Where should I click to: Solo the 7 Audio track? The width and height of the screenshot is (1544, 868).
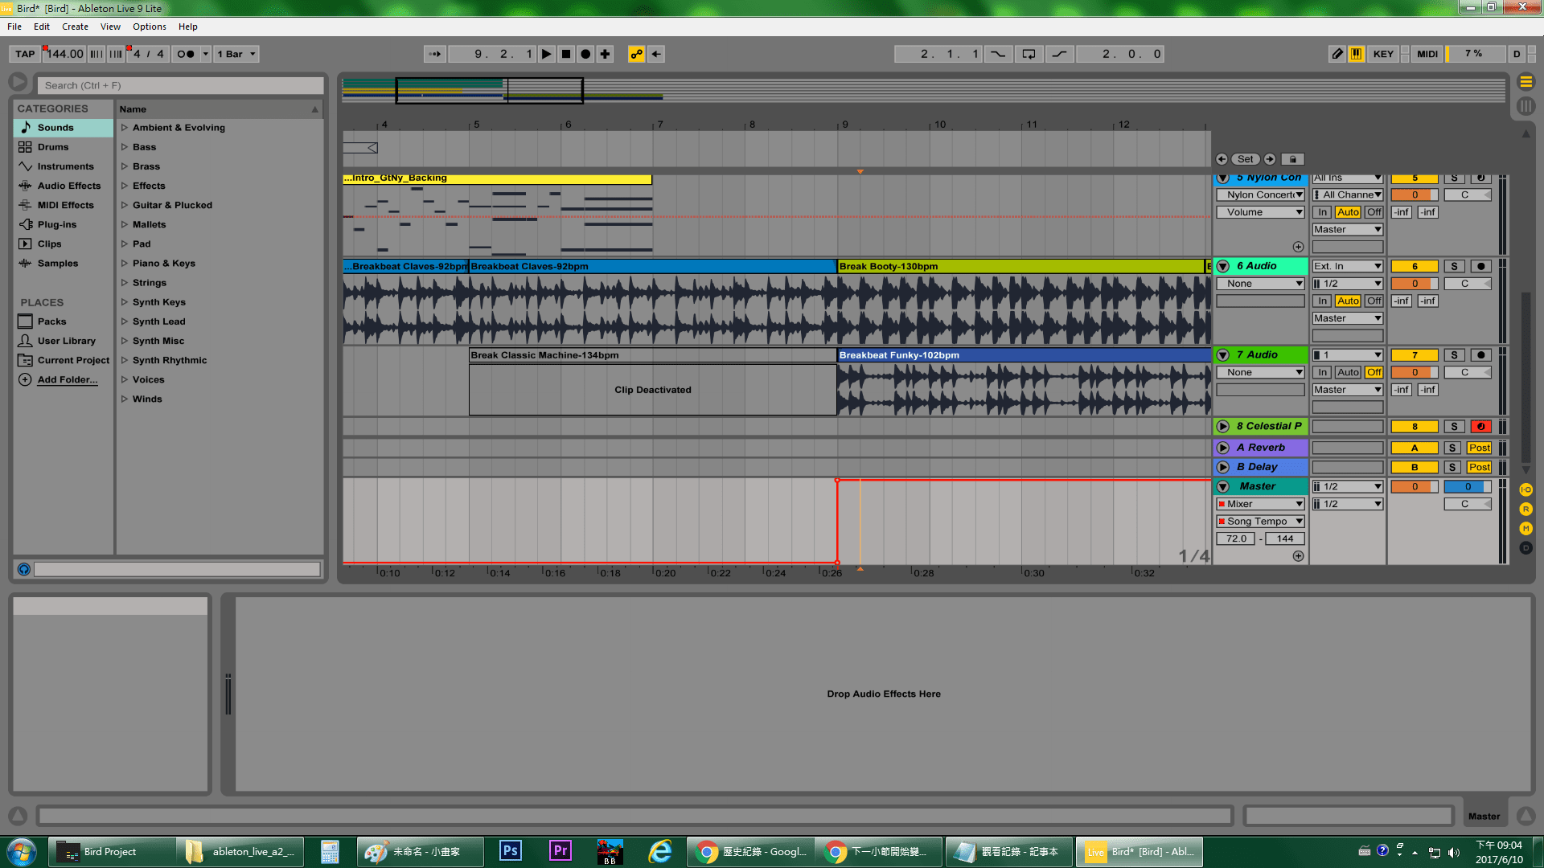(x=1454, y=354)
